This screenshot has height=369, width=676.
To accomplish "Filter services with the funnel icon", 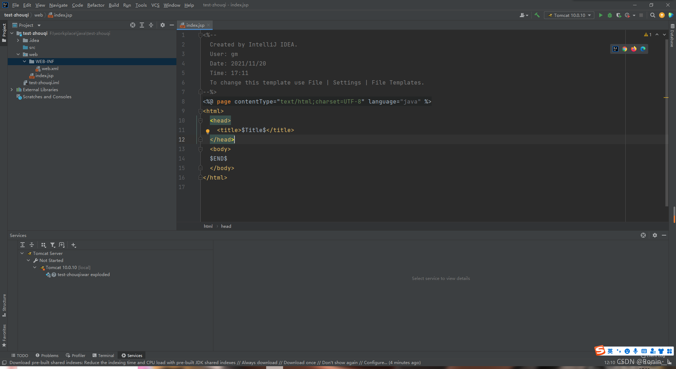I will 52,245.
